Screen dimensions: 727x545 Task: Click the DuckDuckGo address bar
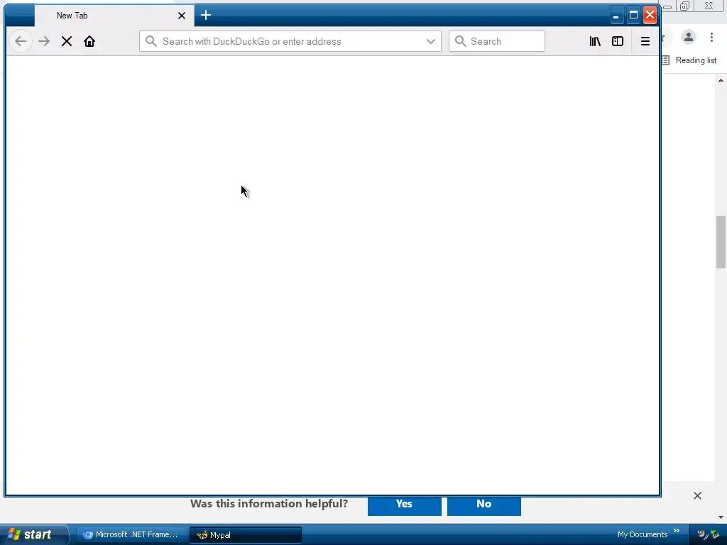[x=290, y=41]
